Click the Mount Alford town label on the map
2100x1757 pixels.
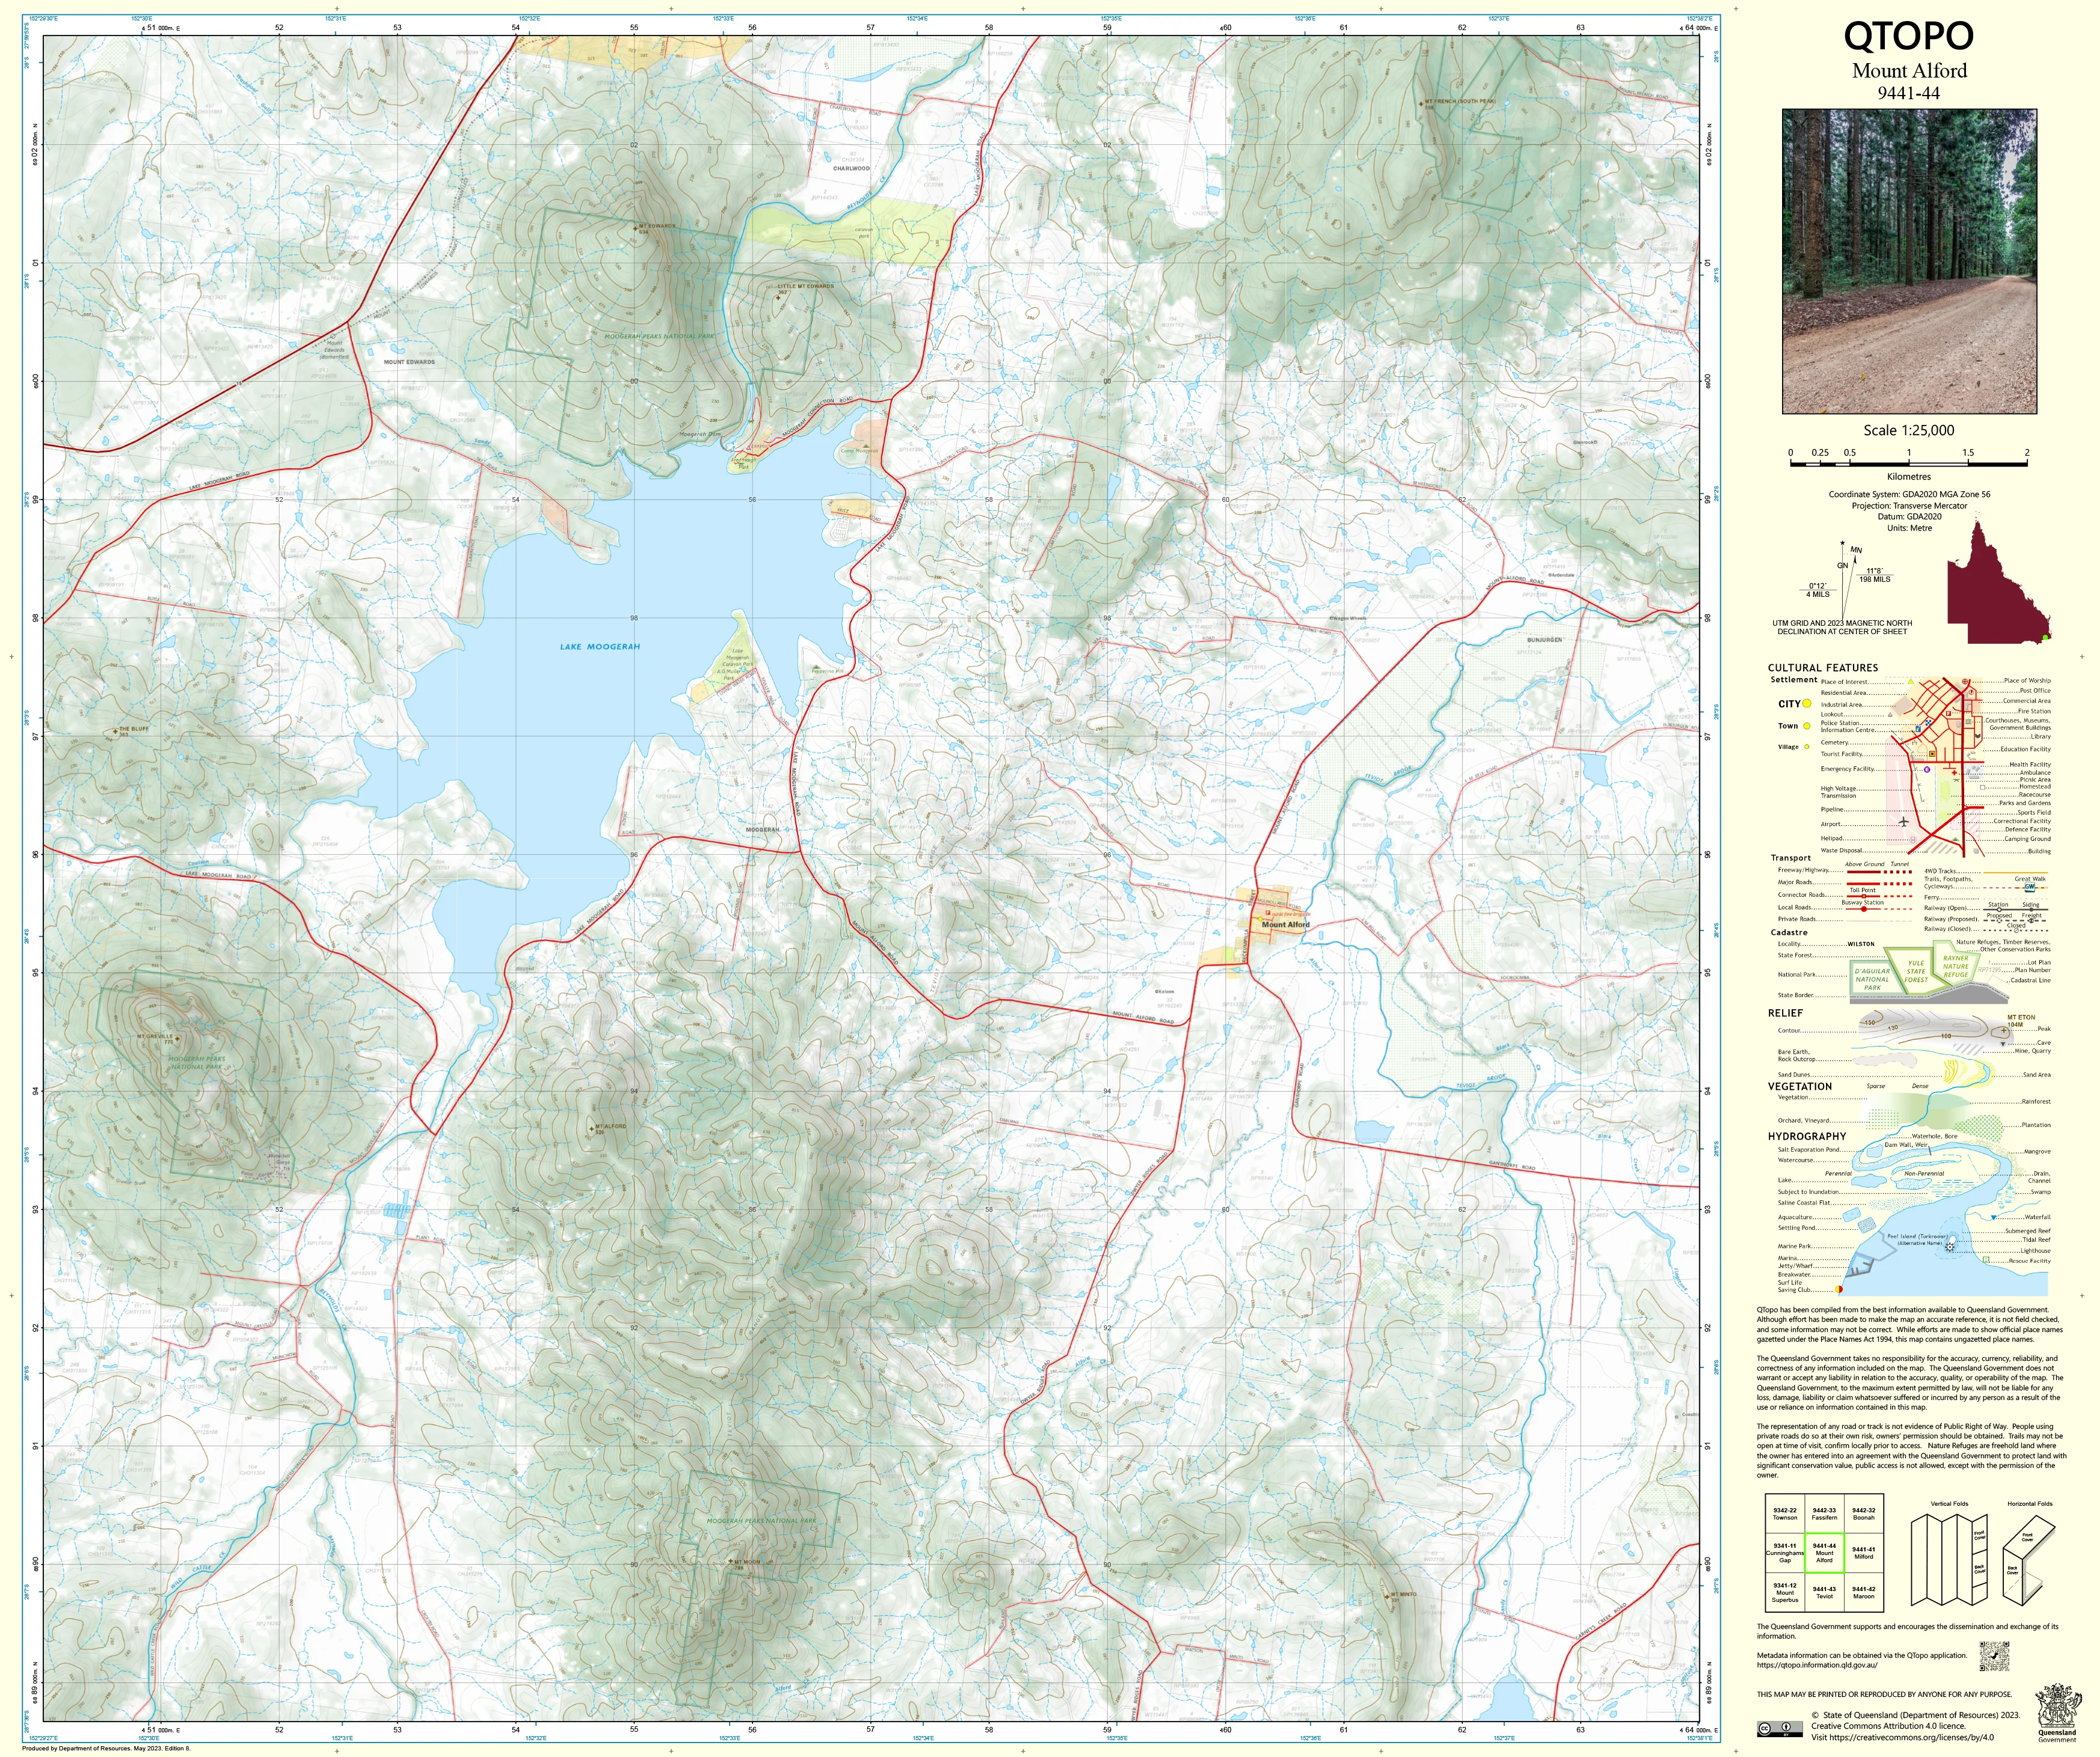tap(1285, 925)
